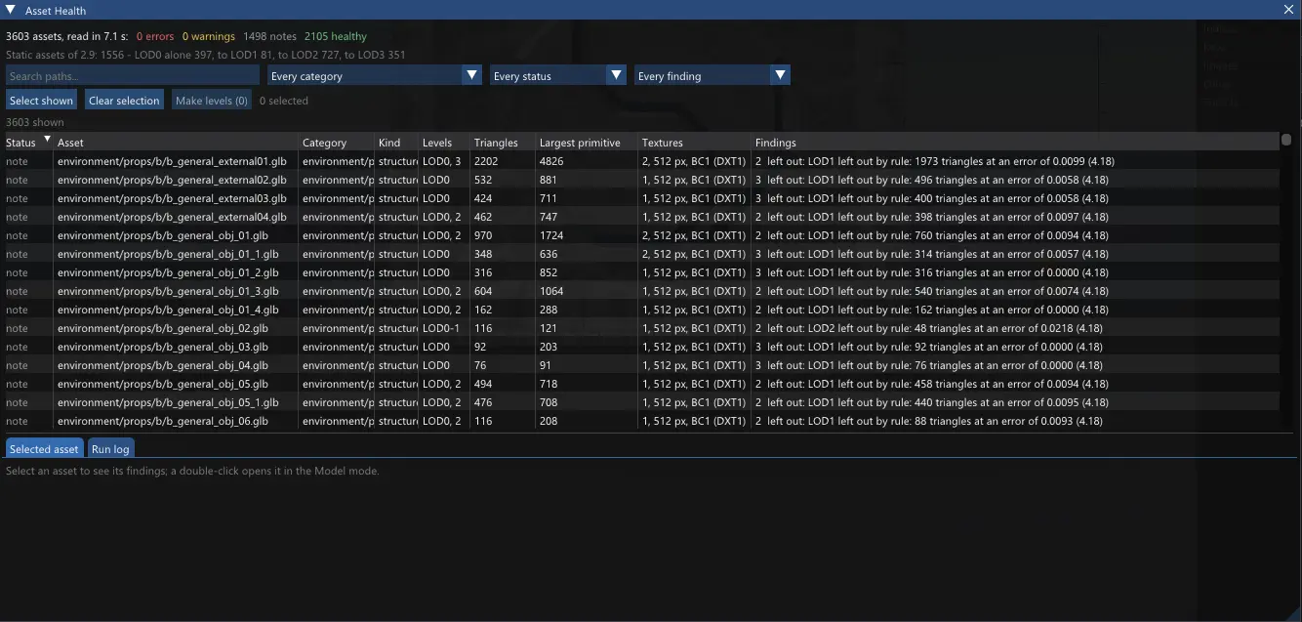Select the b_general_external04.glb asset row
Image resolution: width=1302 pixels, height=622 pixels.
click(641, 217)
